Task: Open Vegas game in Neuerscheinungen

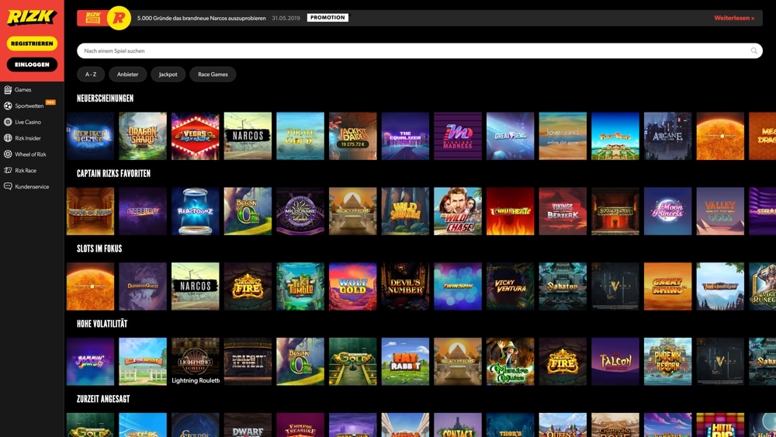Action: (x=195, y=136)
